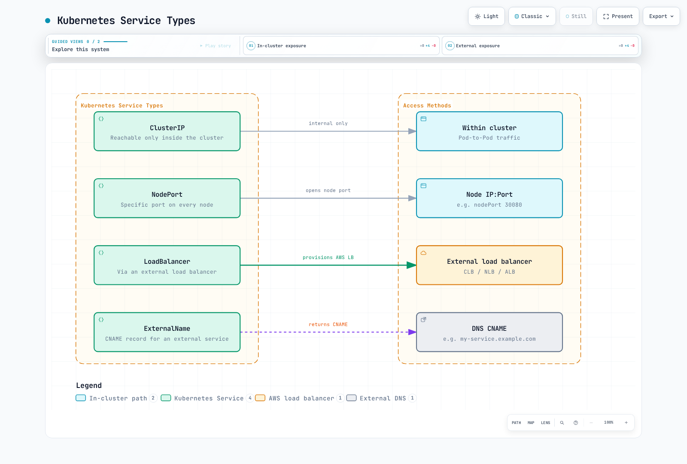Click 'Explore this system' guided views text
This screenshot has height=464, width=687.
click(x=81, y=49)
